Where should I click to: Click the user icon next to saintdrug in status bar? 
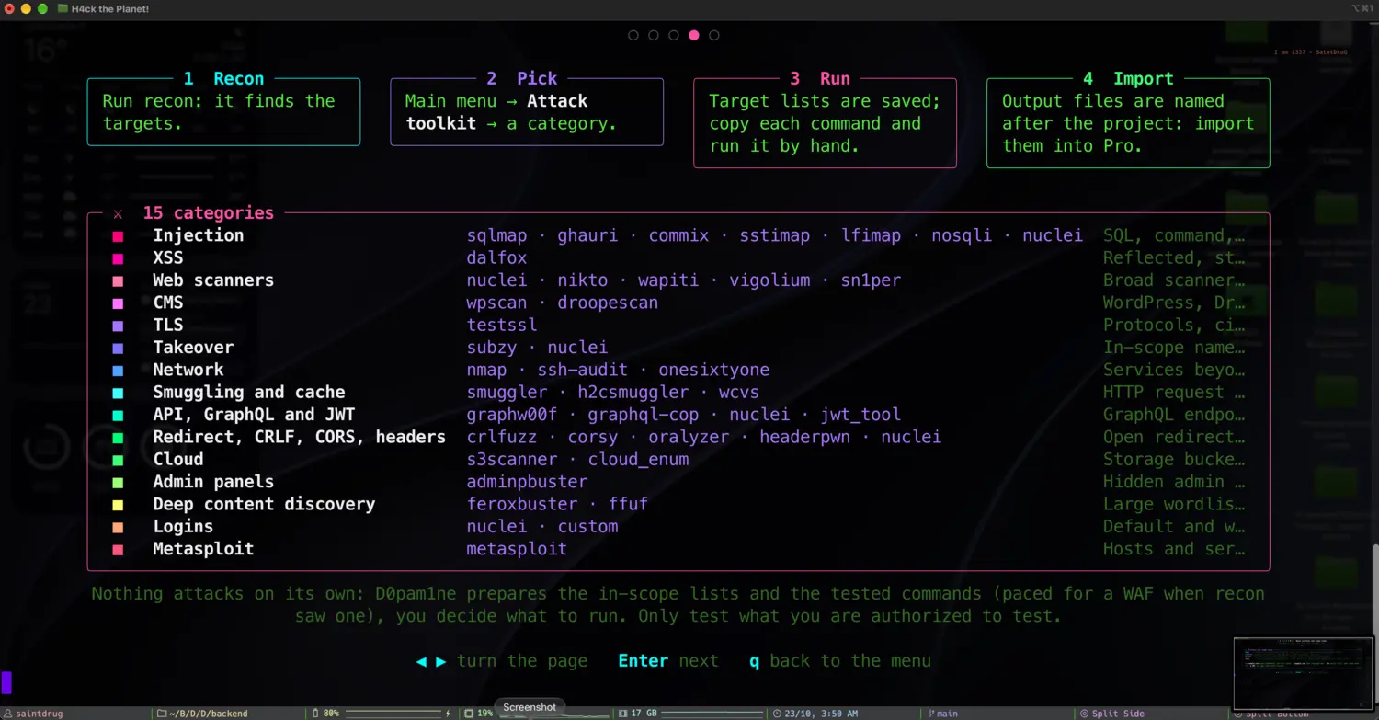coord(7,713)
